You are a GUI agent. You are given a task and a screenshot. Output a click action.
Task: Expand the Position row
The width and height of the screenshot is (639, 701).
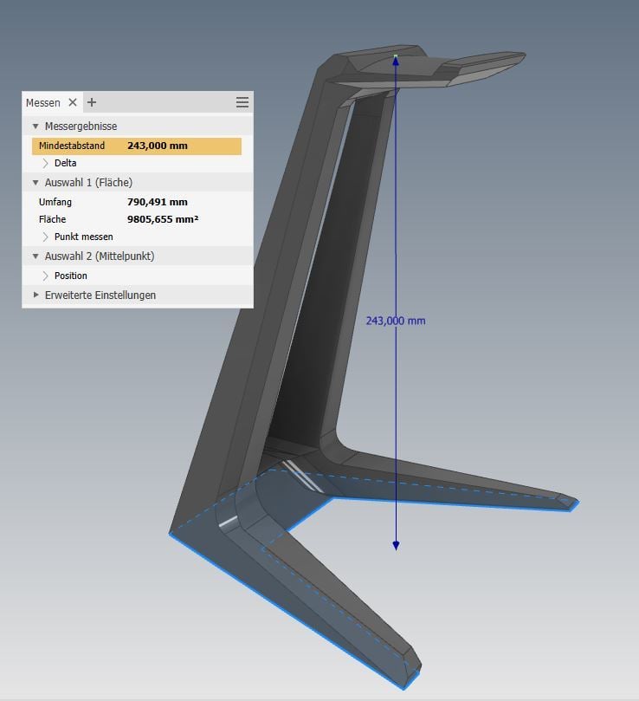click(45, 276)
